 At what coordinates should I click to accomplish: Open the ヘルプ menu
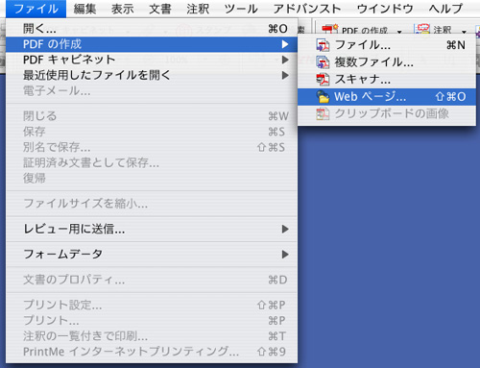[x=445, y=9]
